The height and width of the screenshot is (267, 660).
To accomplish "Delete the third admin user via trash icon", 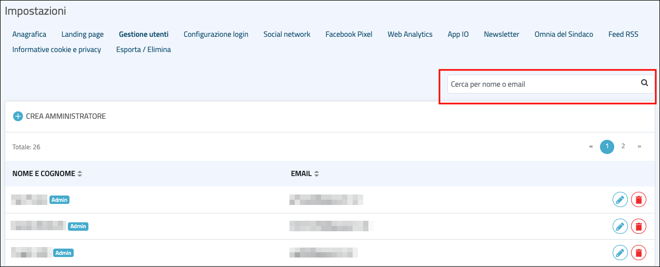I will (638, 253).
